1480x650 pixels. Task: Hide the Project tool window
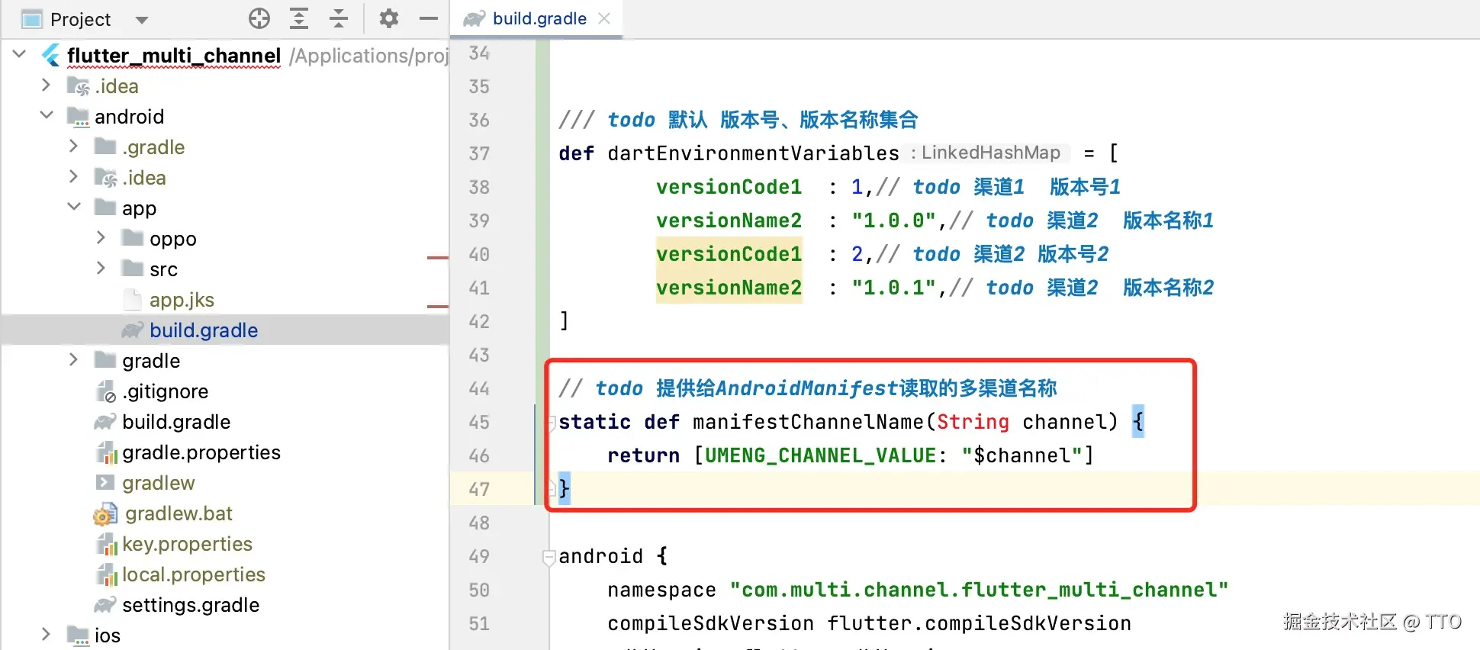point(429,18)
